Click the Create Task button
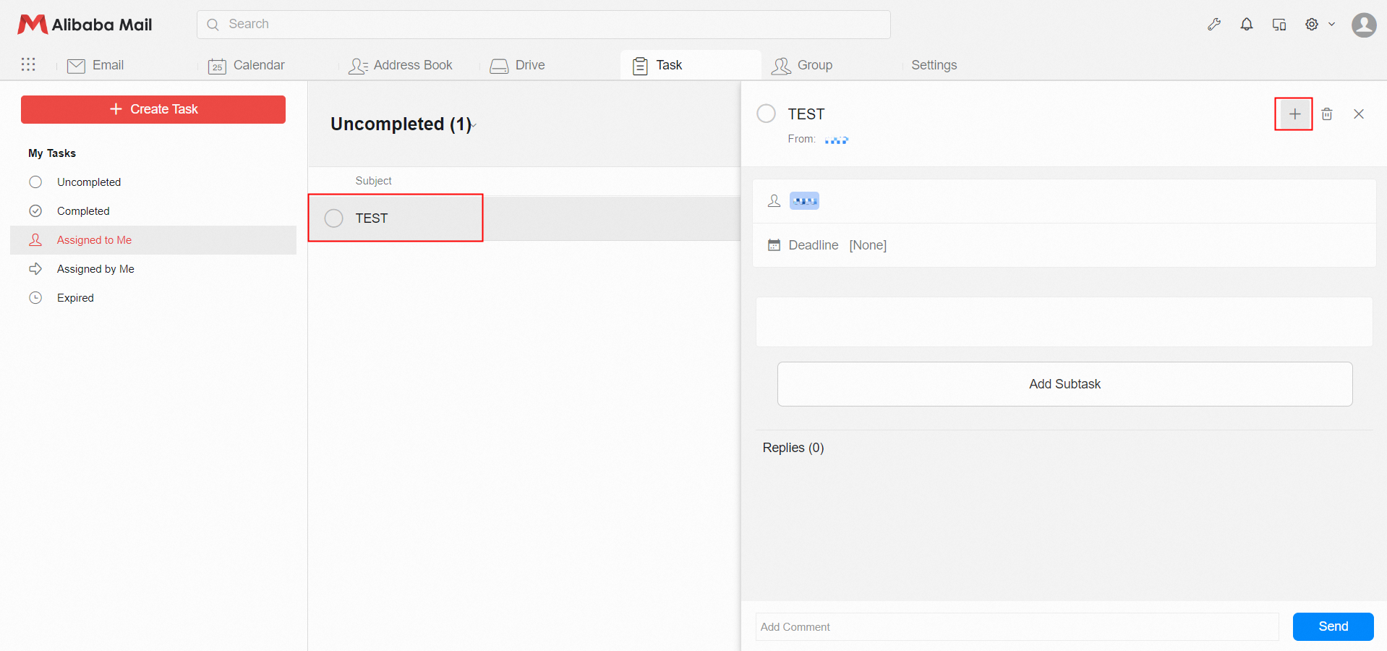This screenshot has width=1387, height=651. (x=153, y=109)
